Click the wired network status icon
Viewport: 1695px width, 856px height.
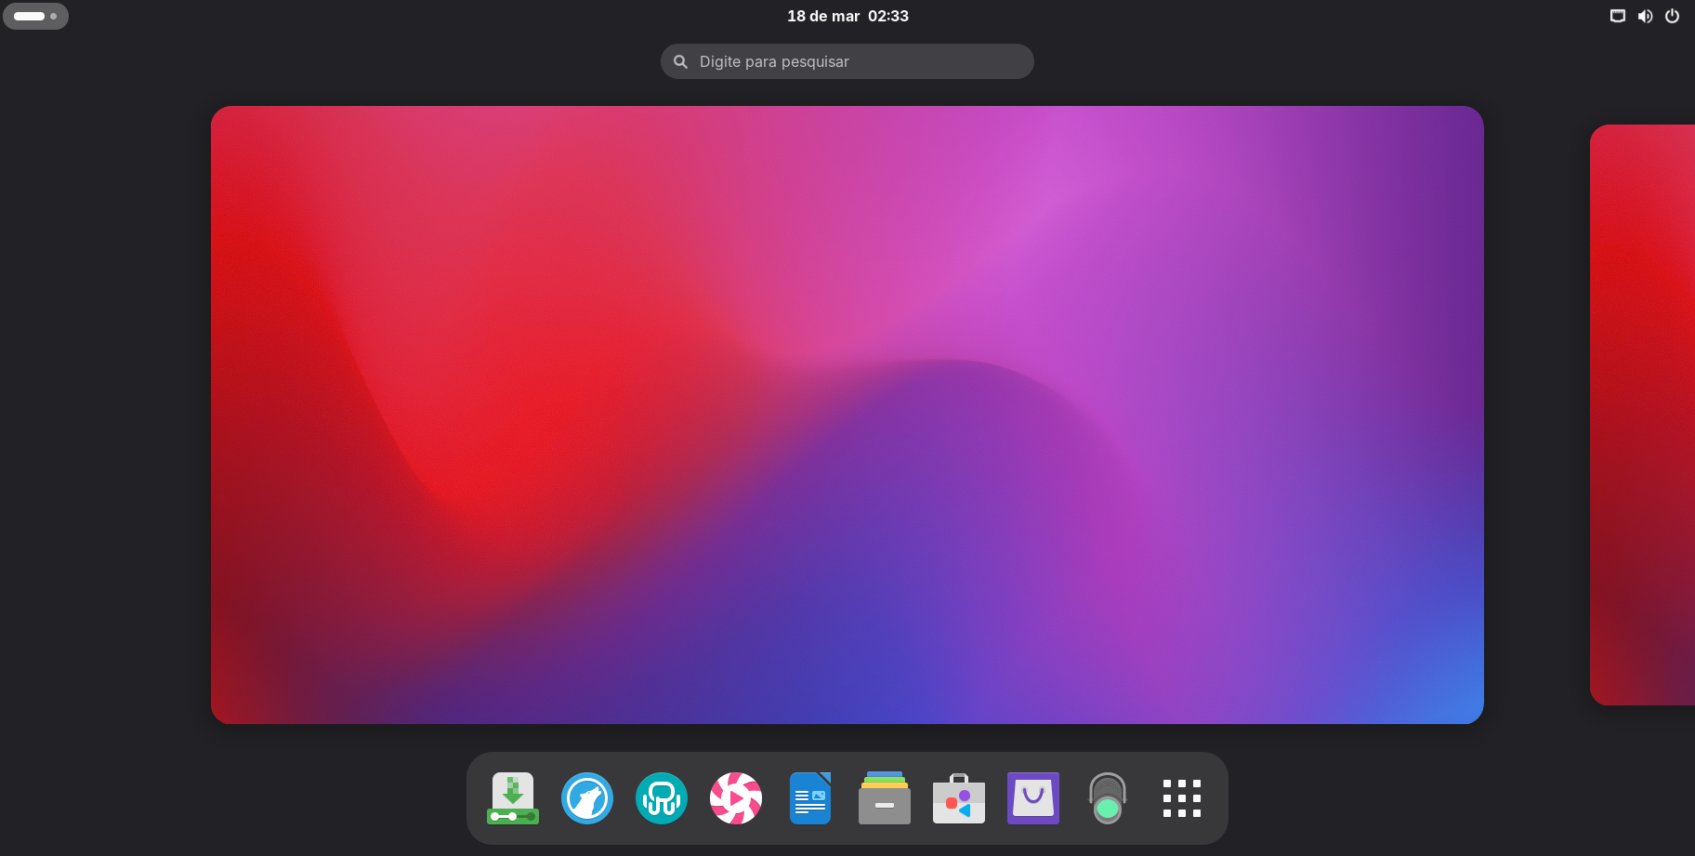pos(1618,16)
